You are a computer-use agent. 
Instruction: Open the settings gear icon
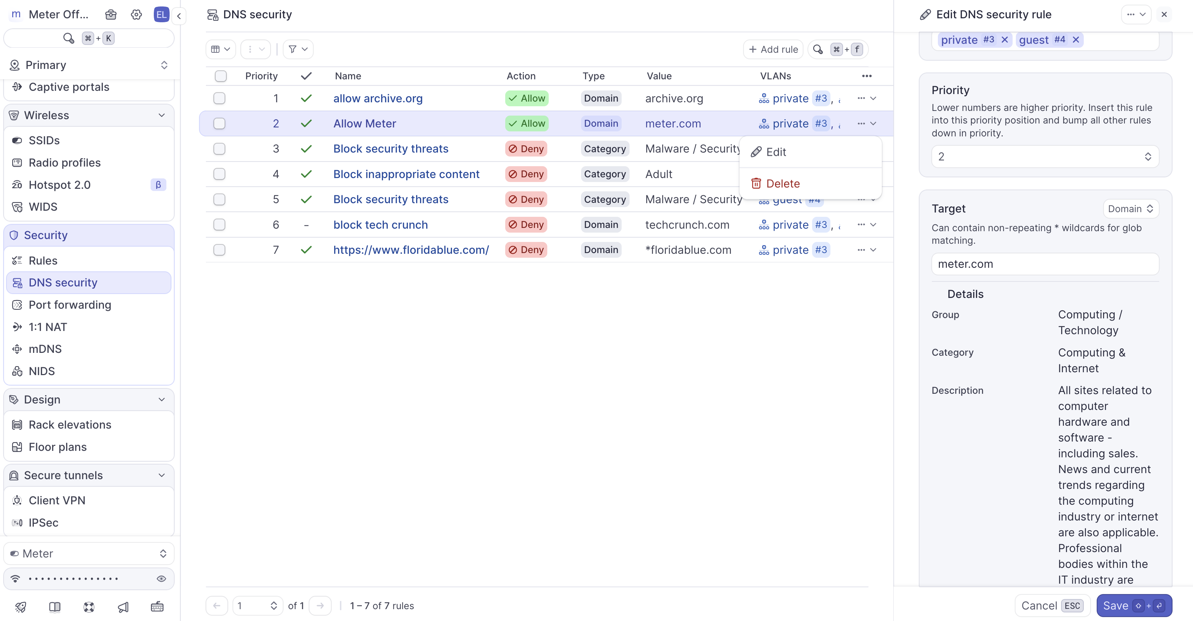(136, 14)
